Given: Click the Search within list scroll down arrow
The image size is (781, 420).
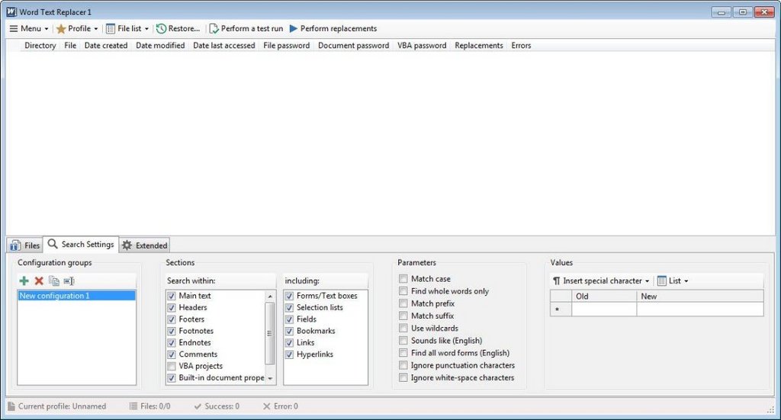Looking at the screenshot, I should coord(270,379).
